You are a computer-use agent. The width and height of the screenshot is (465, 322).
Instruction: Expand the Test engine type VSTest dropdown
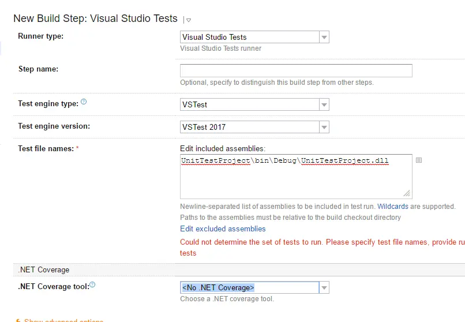point(254,104)
